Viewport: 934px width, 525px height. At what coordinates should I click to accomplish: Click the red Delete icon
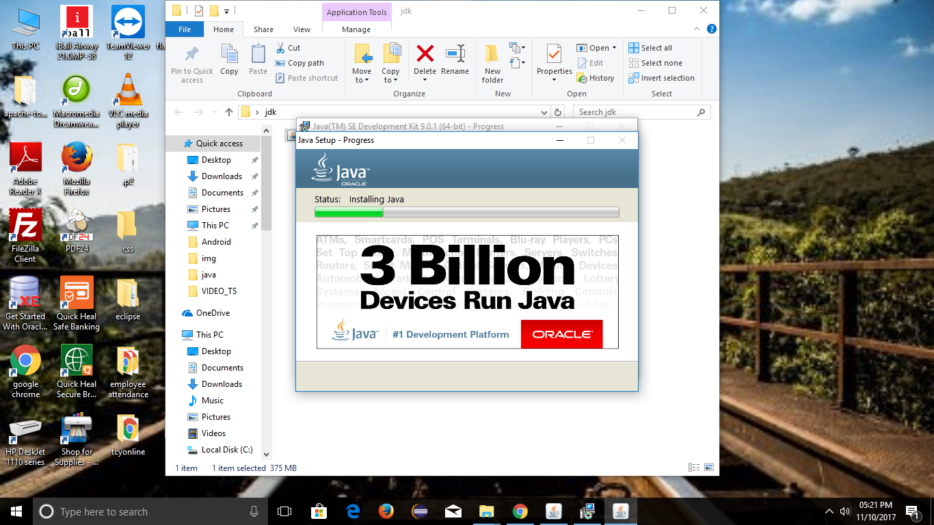(x=425, y=53)
